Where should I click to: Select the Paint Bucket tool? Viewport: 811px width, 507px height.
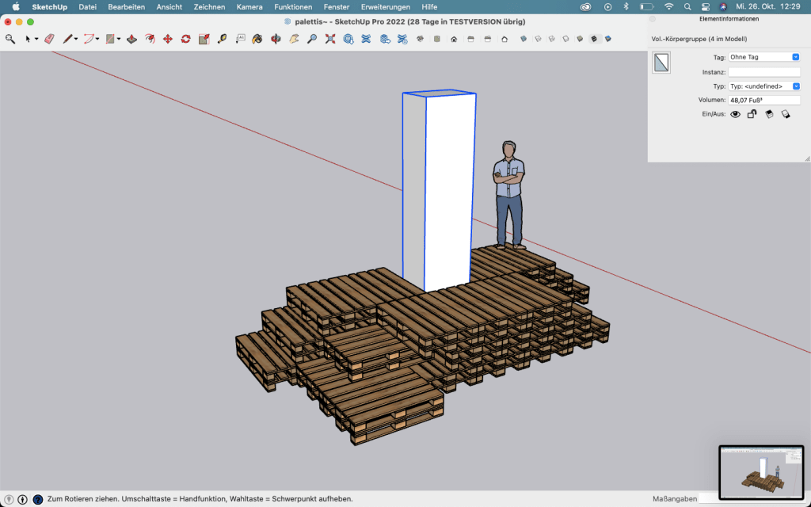click(257, 38)
